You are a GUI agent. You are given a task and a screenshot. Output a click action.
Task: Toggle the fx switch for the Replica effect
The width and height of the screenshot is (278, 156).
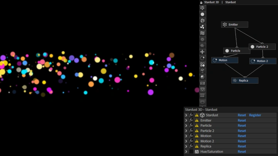coord(191,146)
